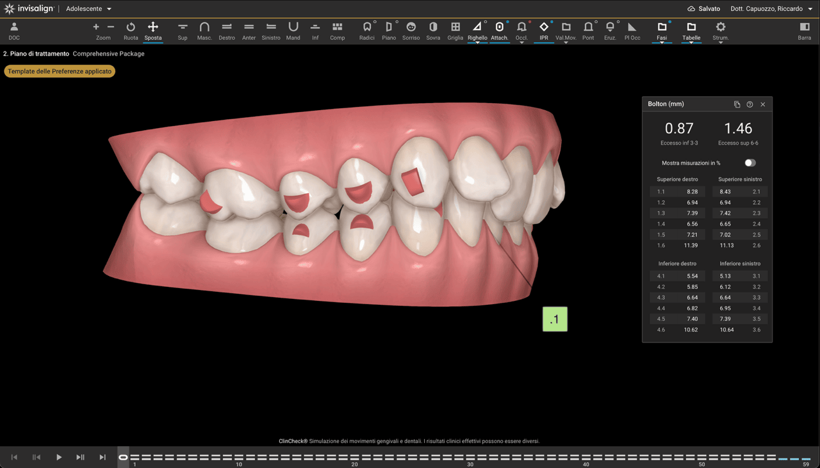Screen dimensions: 820x468
Task: Toggle Pont pontics display
Action: (x=588, y=31)
